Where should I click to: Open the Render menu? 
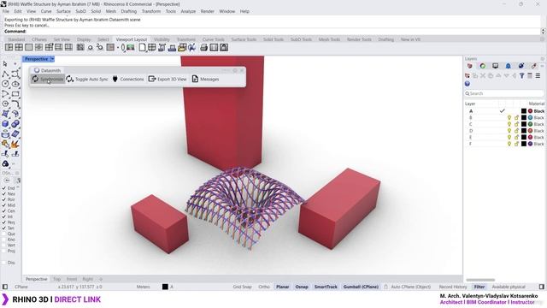click(207, 11)
